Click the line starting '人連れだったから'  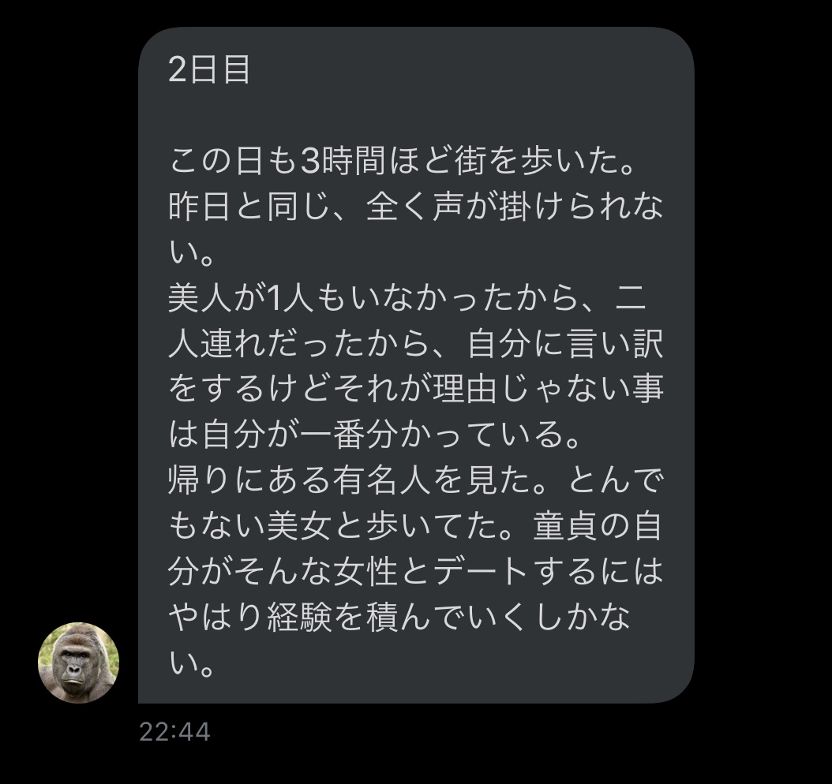click(x=416, y=344)
